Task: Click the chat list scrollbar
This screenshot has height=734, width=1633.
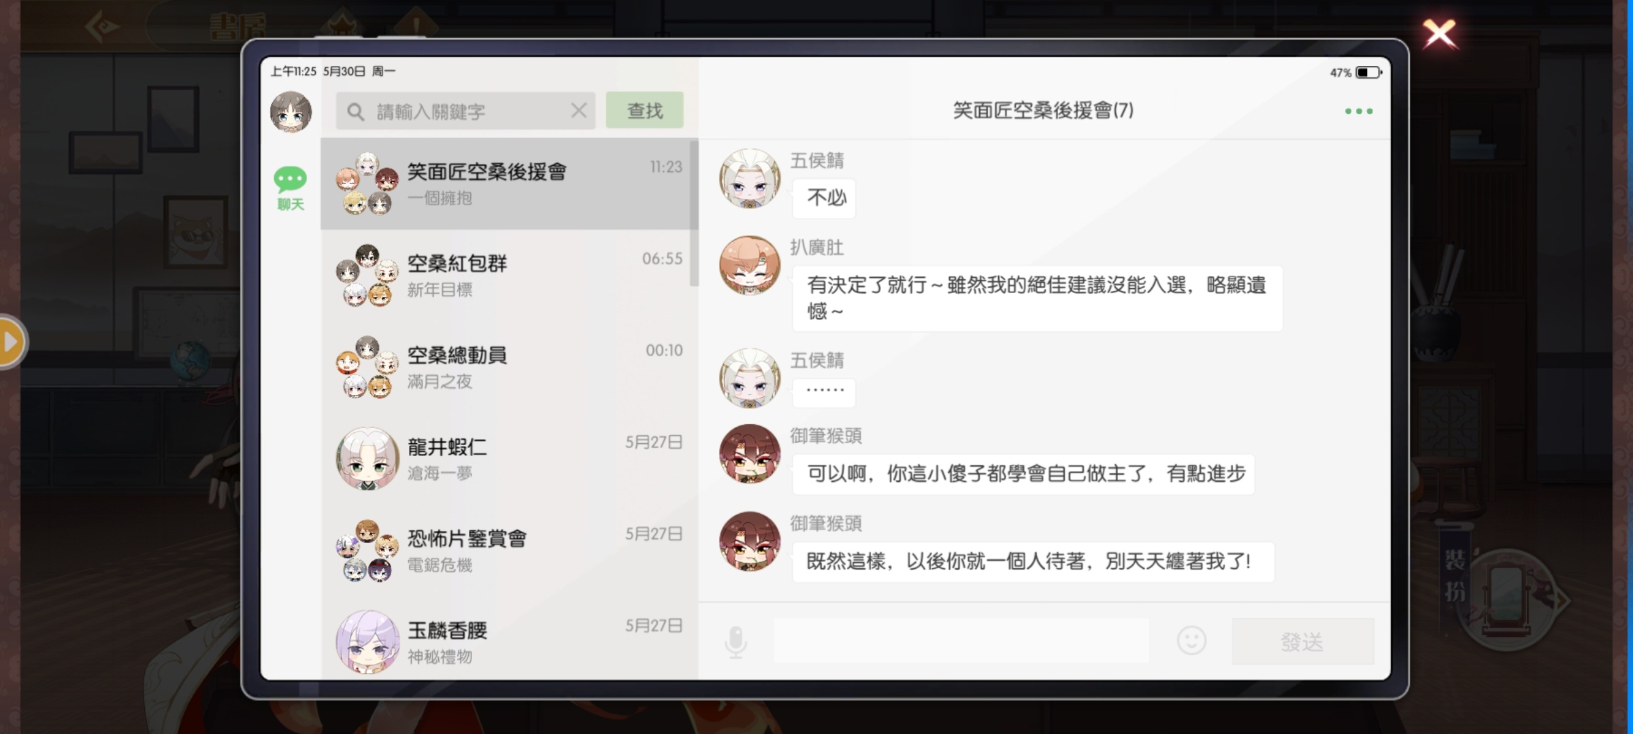Action: click(694, 213)
